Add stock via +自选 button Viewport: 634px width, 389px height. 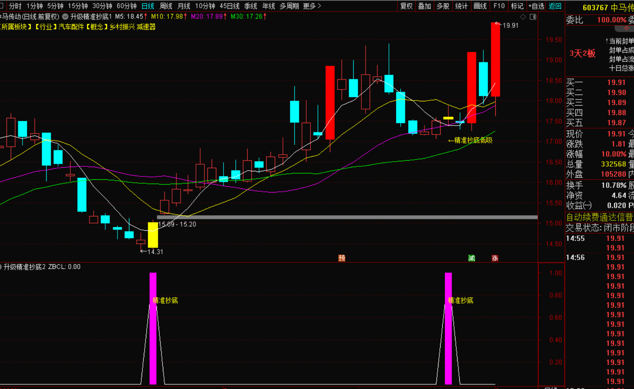tap(536, 6)
